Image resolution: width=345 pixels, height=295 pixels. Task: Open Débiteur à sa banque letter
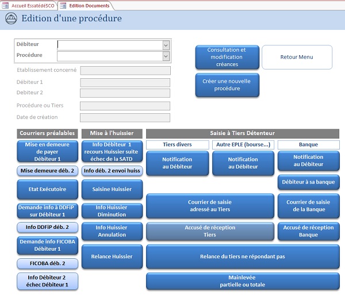click(x=308, y=182)
